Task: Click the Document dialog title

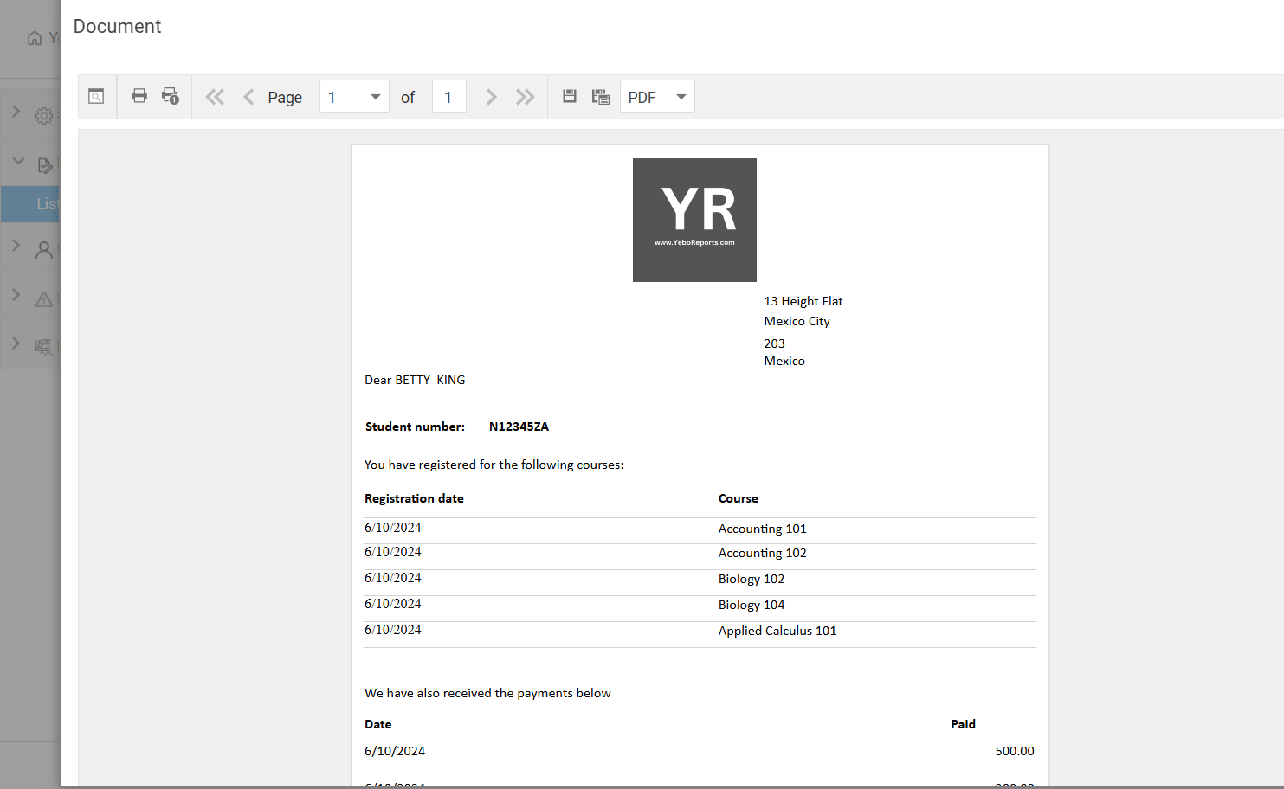Action: 118,27
